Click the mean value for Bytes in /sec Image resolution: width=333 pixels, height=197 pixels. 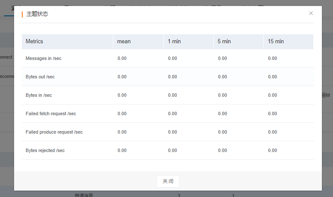click(122, 95)
